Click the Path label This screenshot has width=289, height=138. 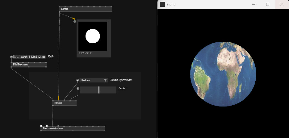pos(51,56)
